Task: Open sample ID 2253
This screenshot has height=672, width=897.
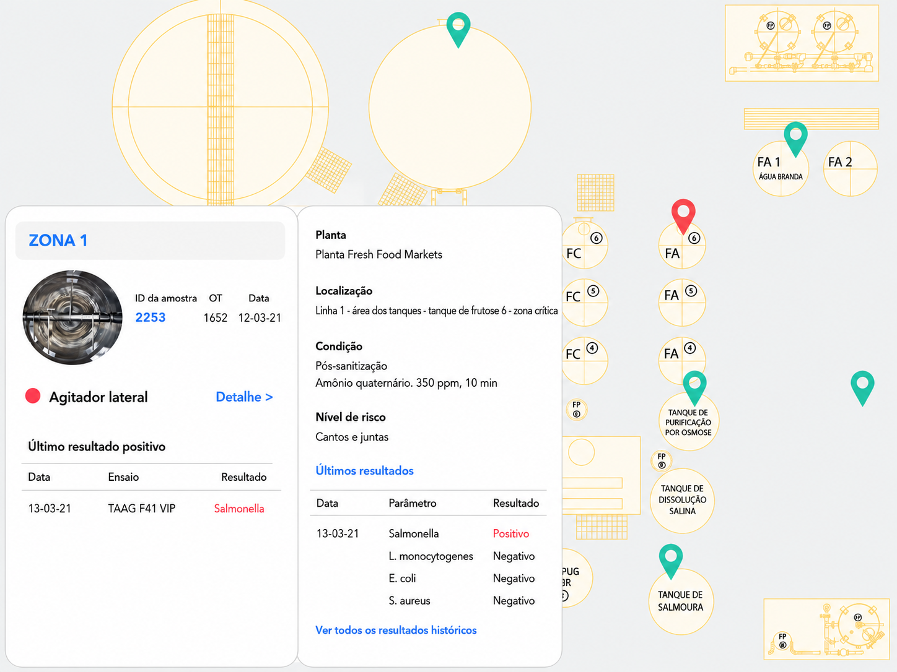Action: pos(151,317)
